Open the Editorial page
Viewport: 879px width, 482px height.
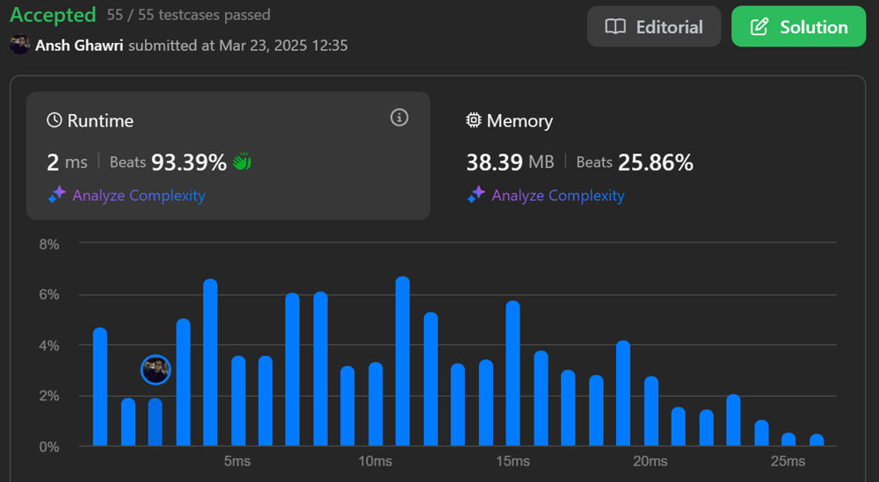[x=654, y=27]
